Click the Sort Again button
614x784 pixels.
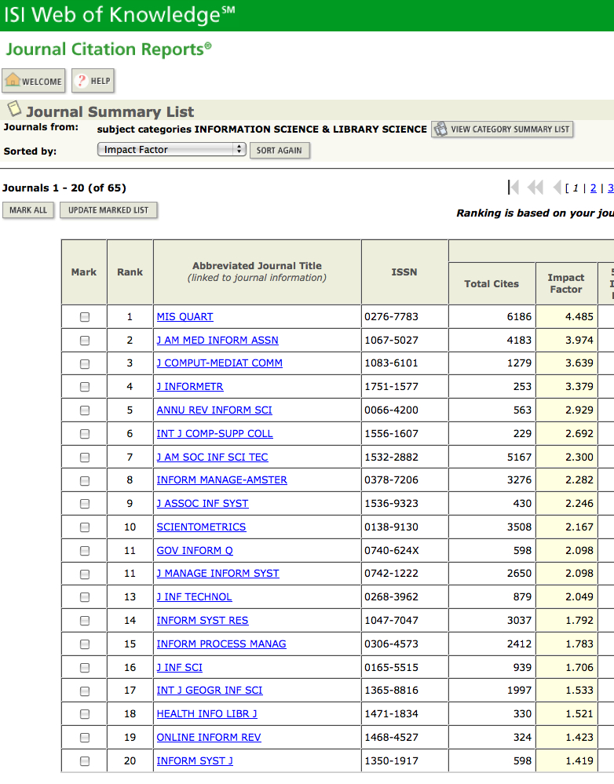tap(280, 151)
